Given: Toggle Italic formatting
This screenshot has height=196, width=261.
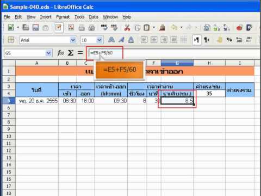Looking at the screenshot, I should point(121,40).
